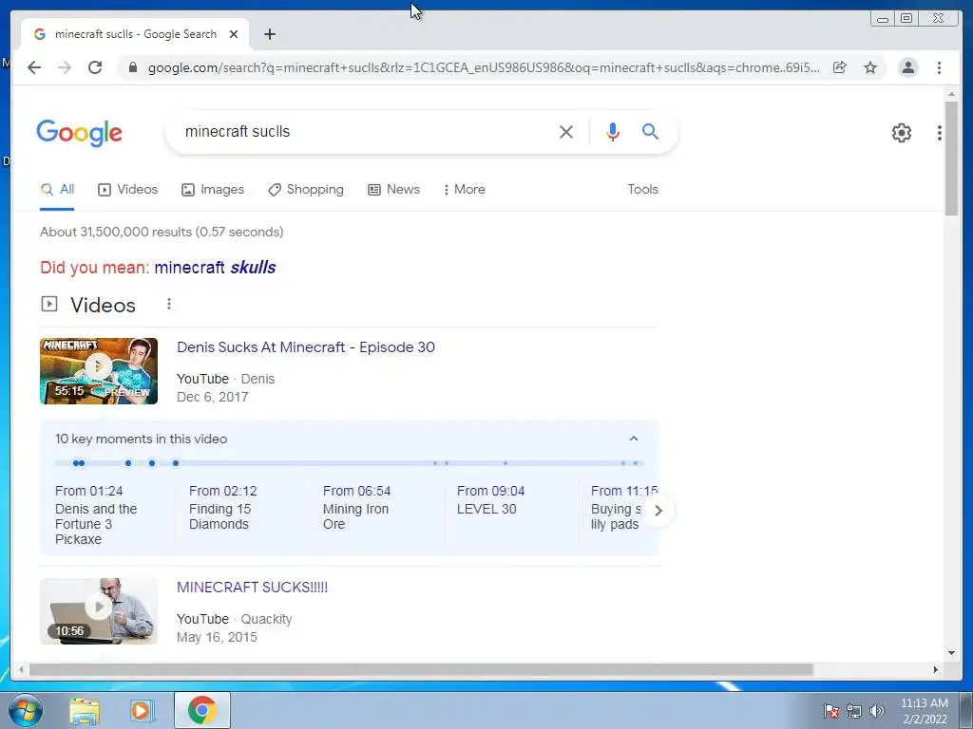The width and height of the screenshot is (973, 729).
Task: Close the minecraft suclls tab
Action: click(234, 34)
